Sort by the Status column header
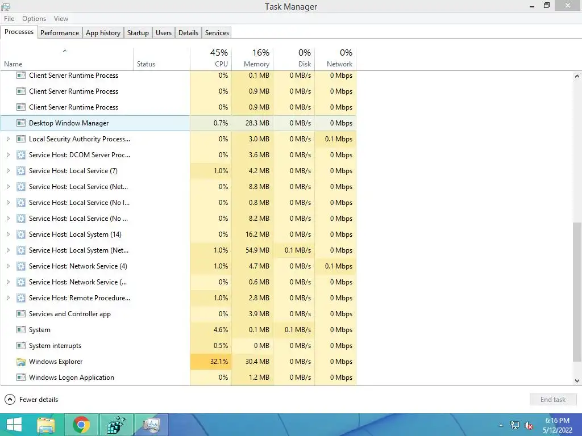Screen dimensions: 582x436 [161, 59]
